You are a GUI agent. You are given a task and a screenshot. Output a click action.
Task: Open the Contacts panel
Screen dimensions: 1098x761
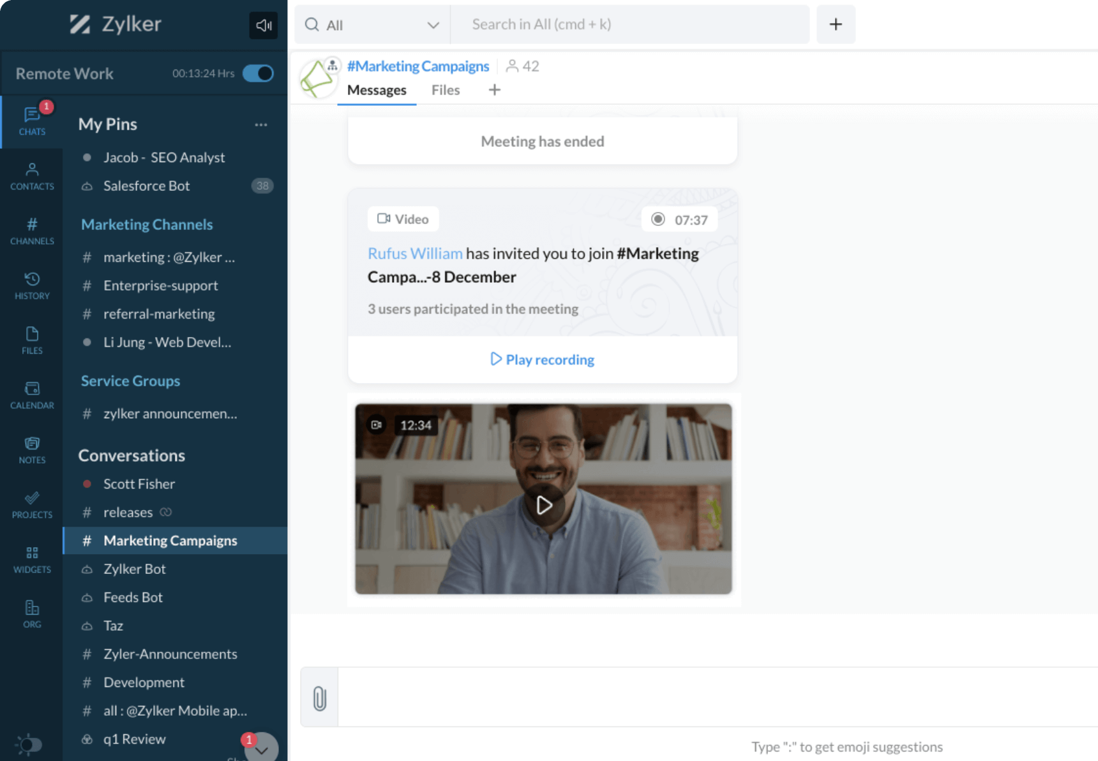32,175
